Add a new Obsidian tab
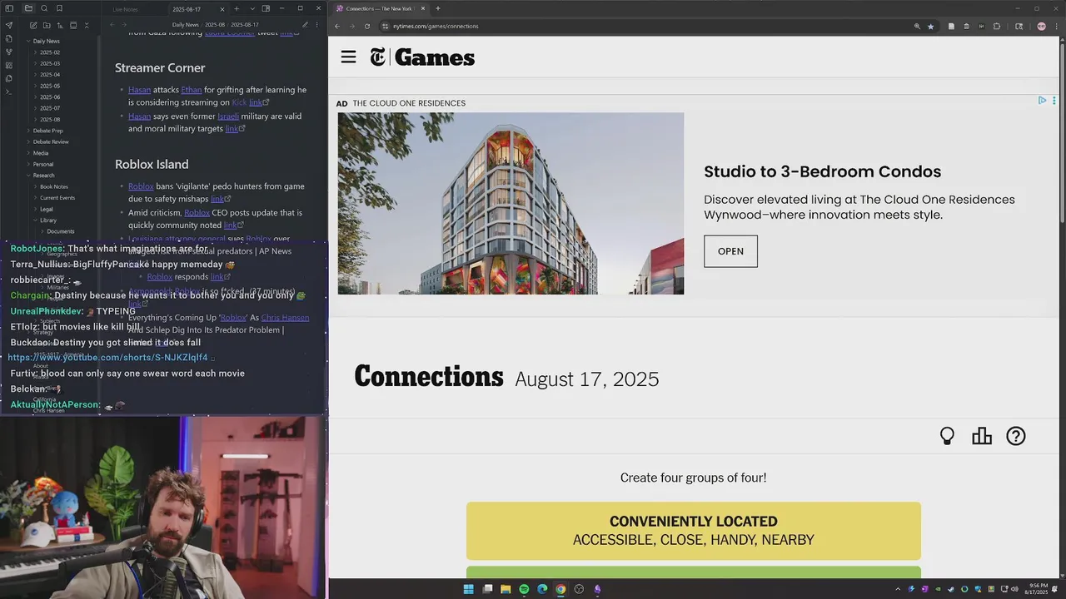This screenshot has width=1066, height=599. [x=237, y=8]
